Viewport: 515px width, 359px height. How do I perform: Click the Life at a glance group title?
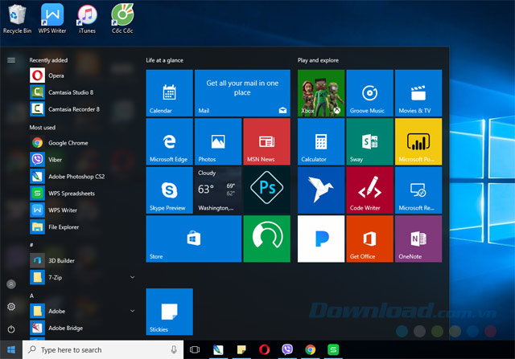pos(164,60)
